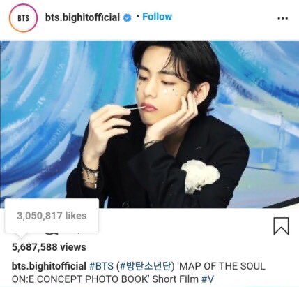Play the V short film video
The width and height of the screenshot is (299, 287).
tap(149, 124)
